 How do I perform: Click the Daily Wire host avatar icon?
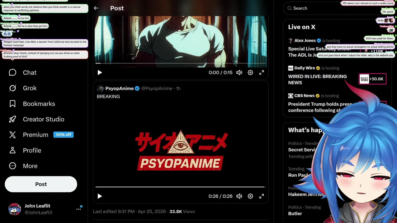pyautogui.click(x=291, y=68)
